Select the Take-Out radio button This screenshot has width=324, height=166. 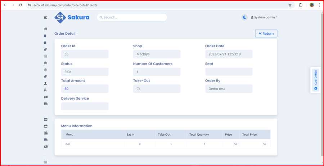138,89
